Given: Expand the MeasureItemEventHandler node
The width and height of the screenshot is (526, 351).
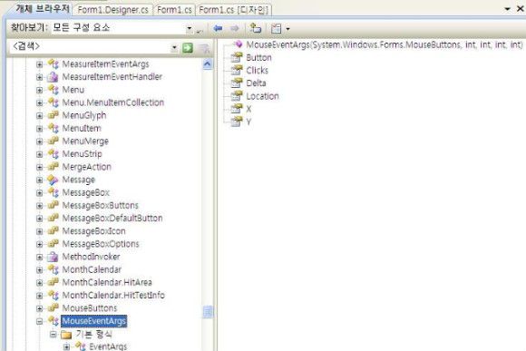Looking at the screenshot, I should (x=39, y=77).
